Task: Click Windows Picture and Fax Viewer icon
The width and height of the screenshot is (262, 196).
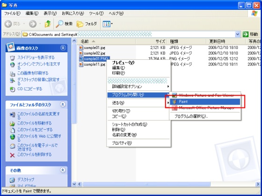Action: (x=175, y=95)
